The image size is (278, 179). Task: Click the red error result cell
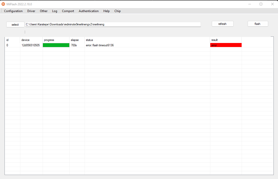(x=226, y=45)
